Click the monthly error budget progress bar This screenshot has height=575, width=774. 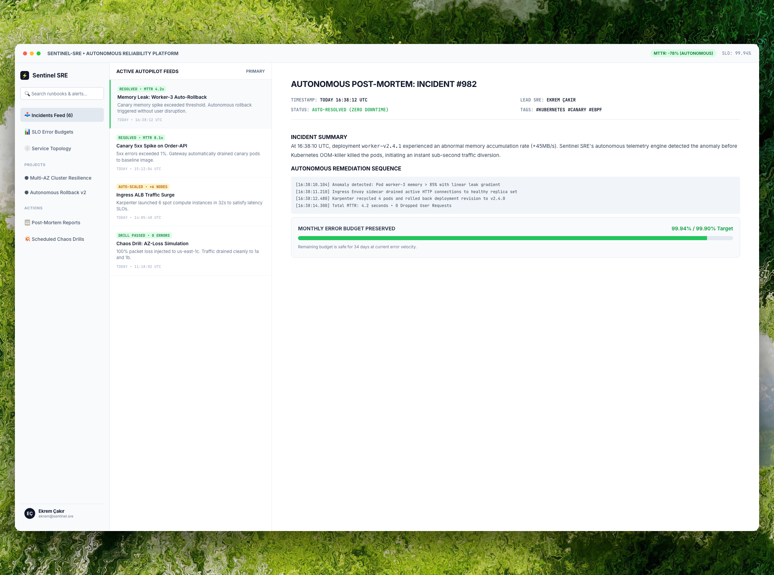pyautogui.click(x=515, y=238)
